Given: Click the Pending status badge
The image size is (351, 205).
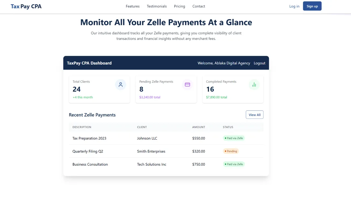Looking at the screenshot, I should point(231,151).
